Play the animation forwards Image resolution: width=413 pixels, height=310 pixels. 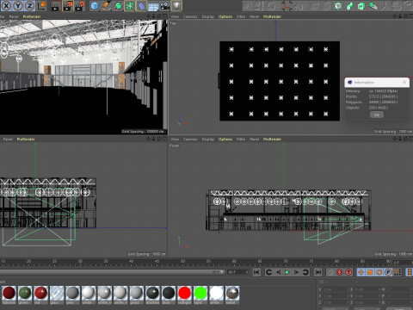287,272
